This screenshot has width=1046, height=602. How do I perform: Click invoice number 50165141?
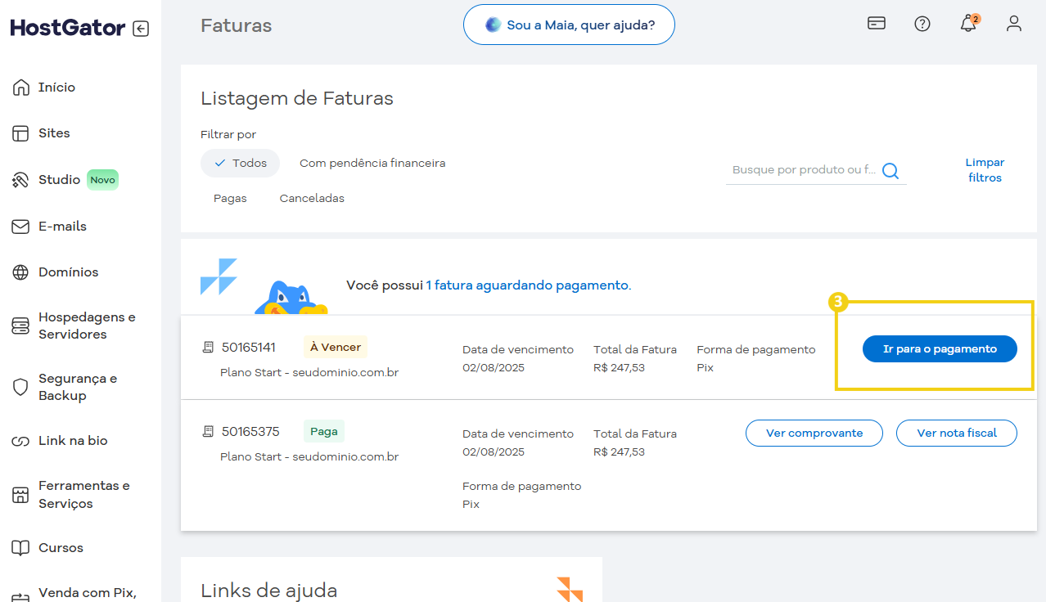(x=249, y=348)
